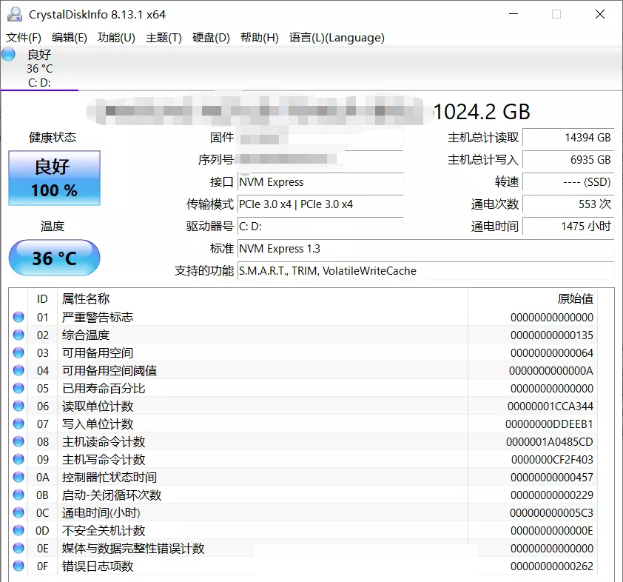
Task: Click the blue status orb beside 良好 disk tab
Action: 9,54
